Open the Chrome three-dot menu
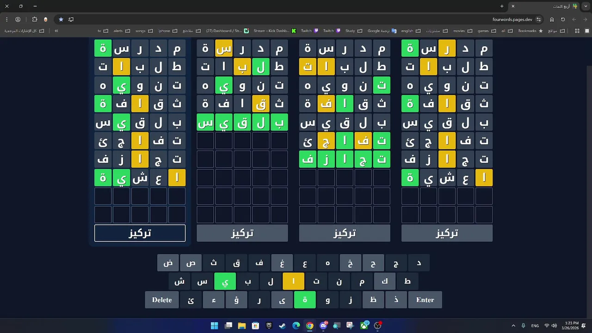592x333 pixels. click(x=6, y=19)
